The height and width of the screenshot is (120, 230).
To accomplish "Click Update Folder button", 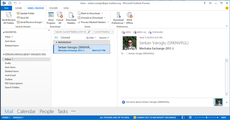I will [25, 13].
